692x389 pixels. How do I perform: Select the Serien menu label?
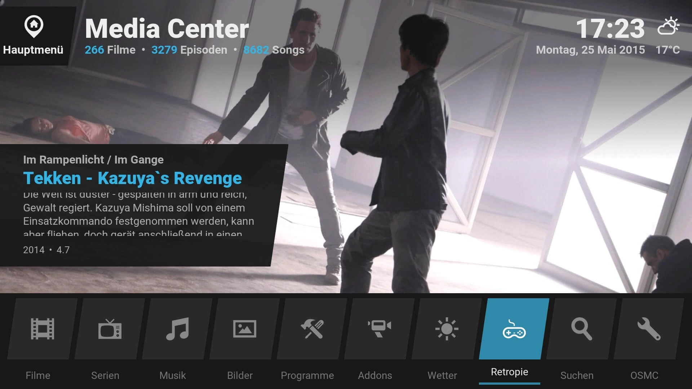coord(105,375)
